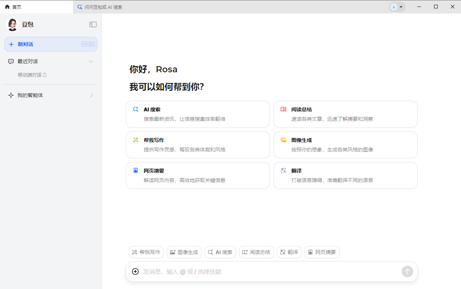461x289 pixels.
Task: Click the 网页摘要 webpage icon
Action: click(135, 170)
